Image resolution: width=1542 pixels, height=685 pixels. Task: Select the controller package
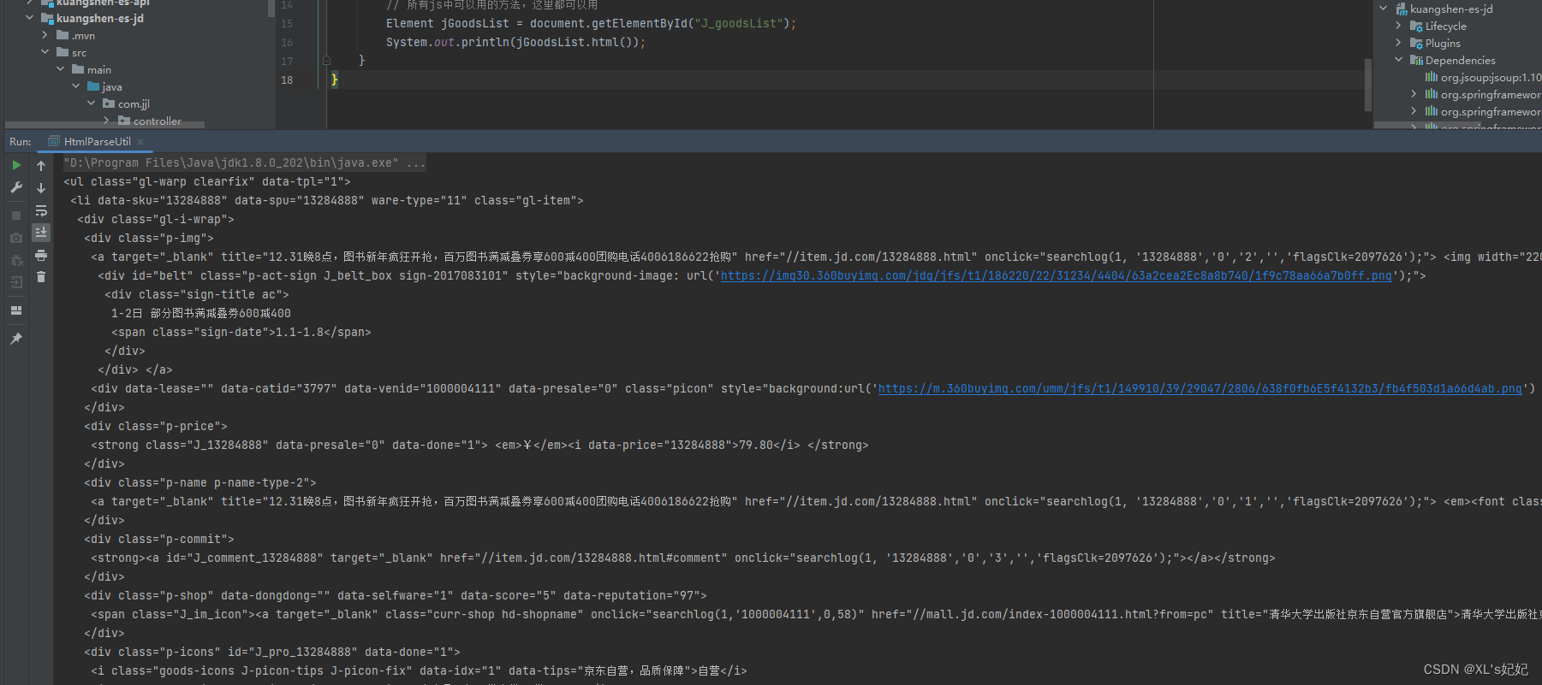click(x=158, y=121)
